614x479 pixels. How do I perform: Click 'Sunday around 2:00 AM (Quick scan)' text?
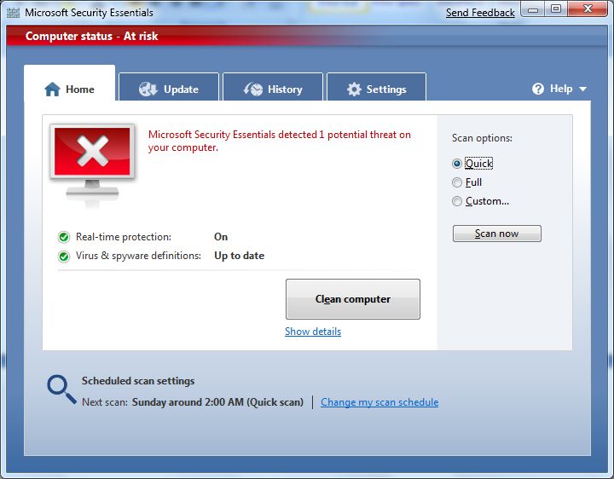217,402
